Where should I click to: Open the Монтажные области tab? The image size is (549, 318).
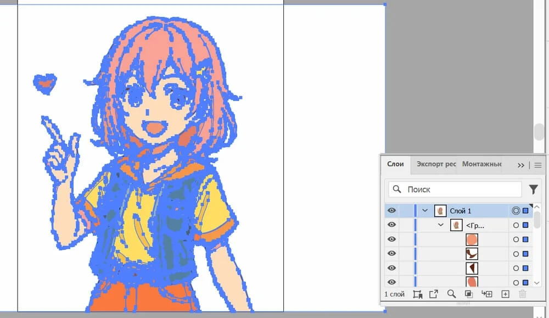(x=481, y=164)
